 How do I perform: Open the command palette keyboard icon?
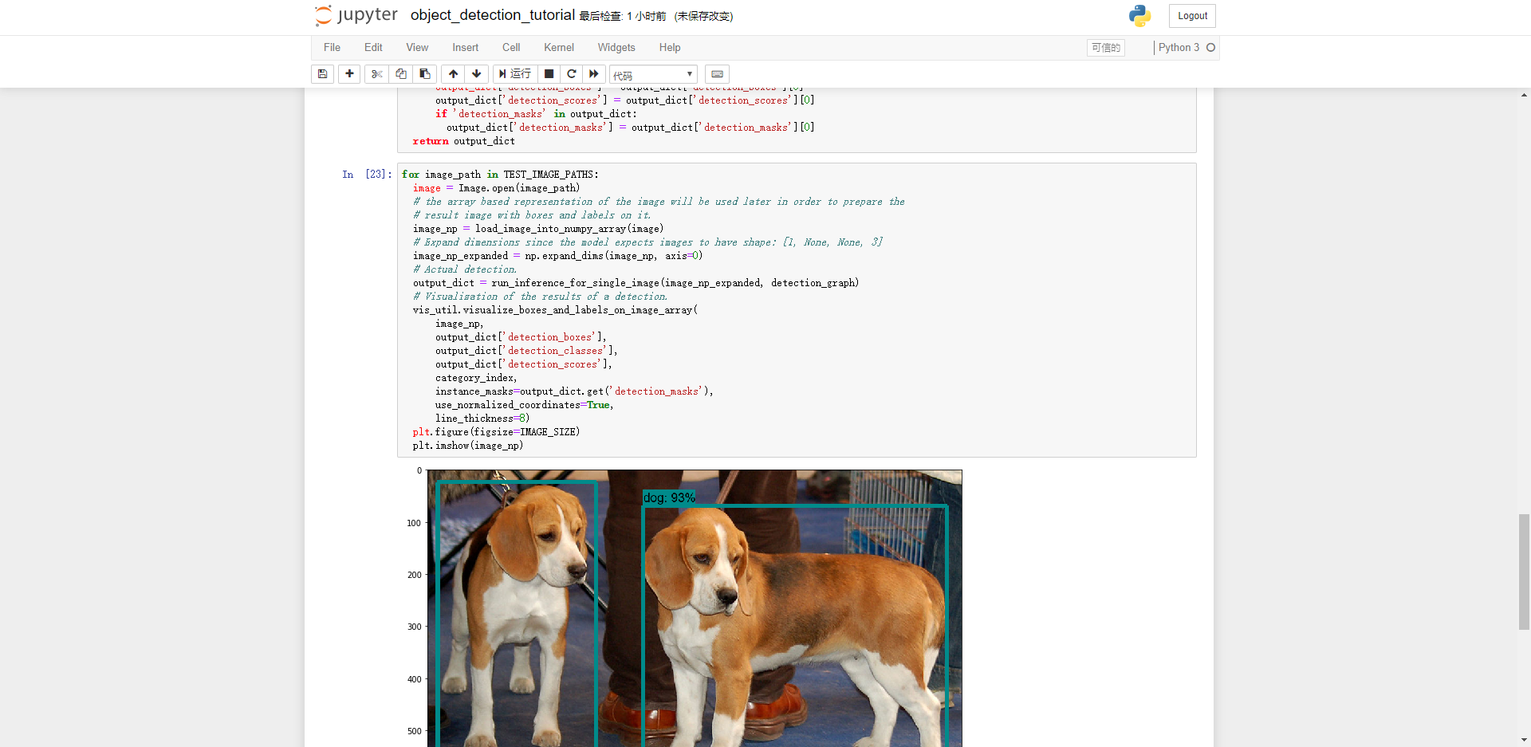717,74
